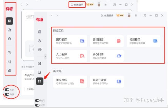168x108 pixels.
Task: Toggle 取词 switch in front window
Action: pyautogui.click(x=37, y=101)
